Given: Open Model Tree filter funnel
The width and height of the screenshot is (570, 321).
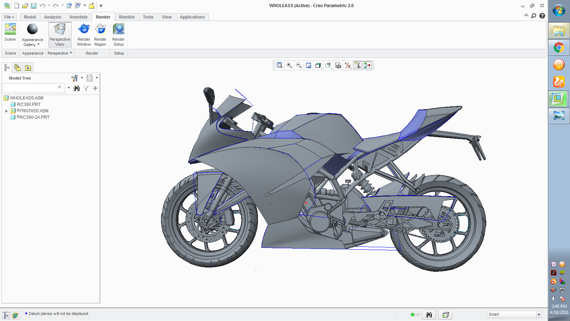Looking at the screenshot, I should [x=86, y=88].
